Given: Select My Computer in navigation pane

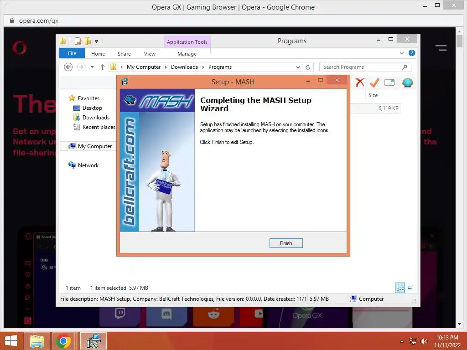Looking at the screenshot, I should (x=95, y=146).
